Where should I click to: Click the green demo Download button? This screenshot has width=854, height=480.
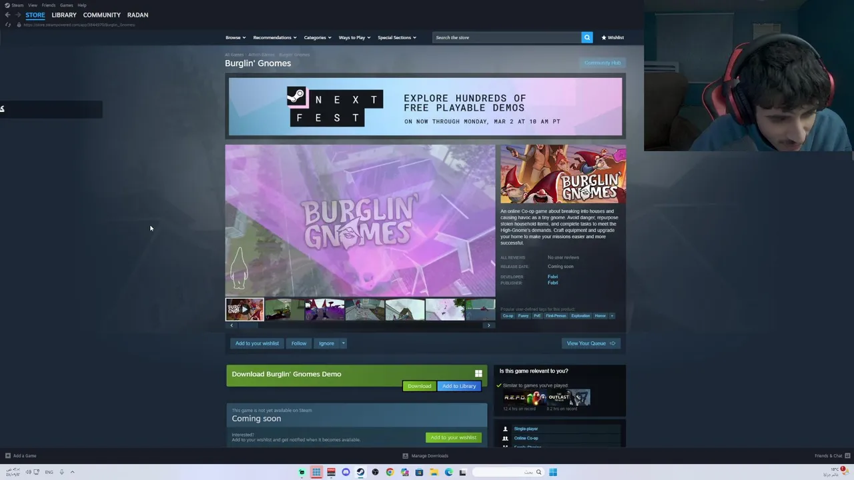tap(420, 386)
